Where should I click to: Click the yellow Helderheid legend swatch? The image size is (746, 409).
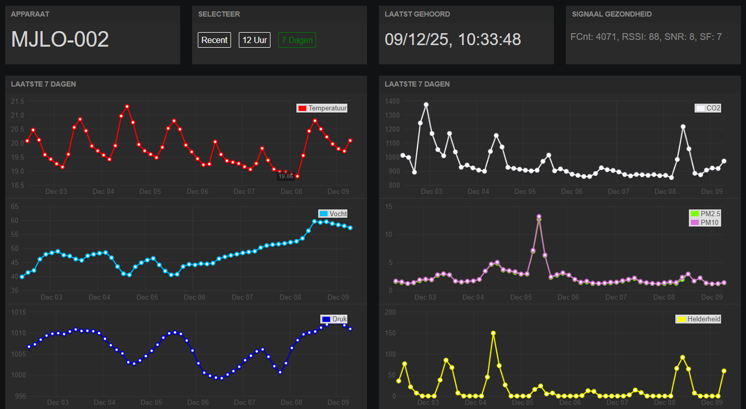click(x=681, y=319)
